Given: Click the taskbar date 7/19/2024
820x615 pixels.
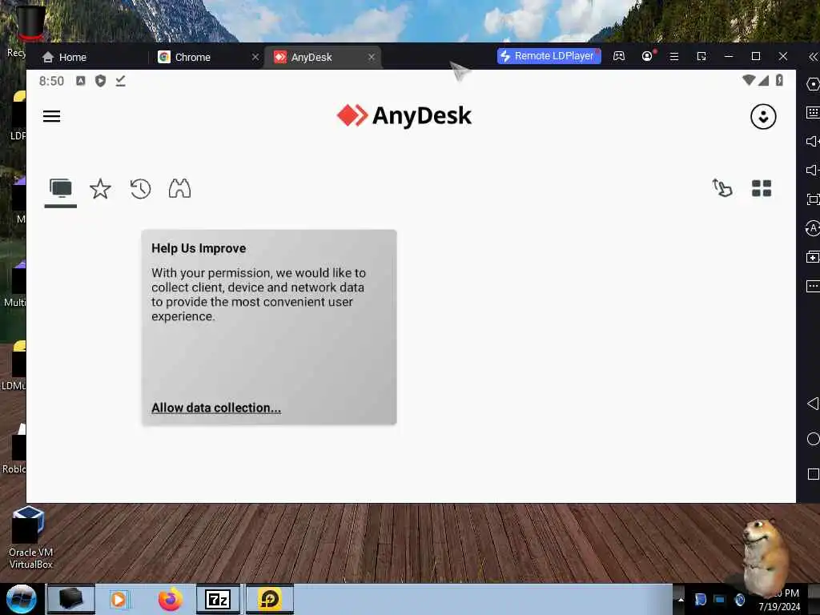Looking at the screenshot, I should (x=779, y=607).
